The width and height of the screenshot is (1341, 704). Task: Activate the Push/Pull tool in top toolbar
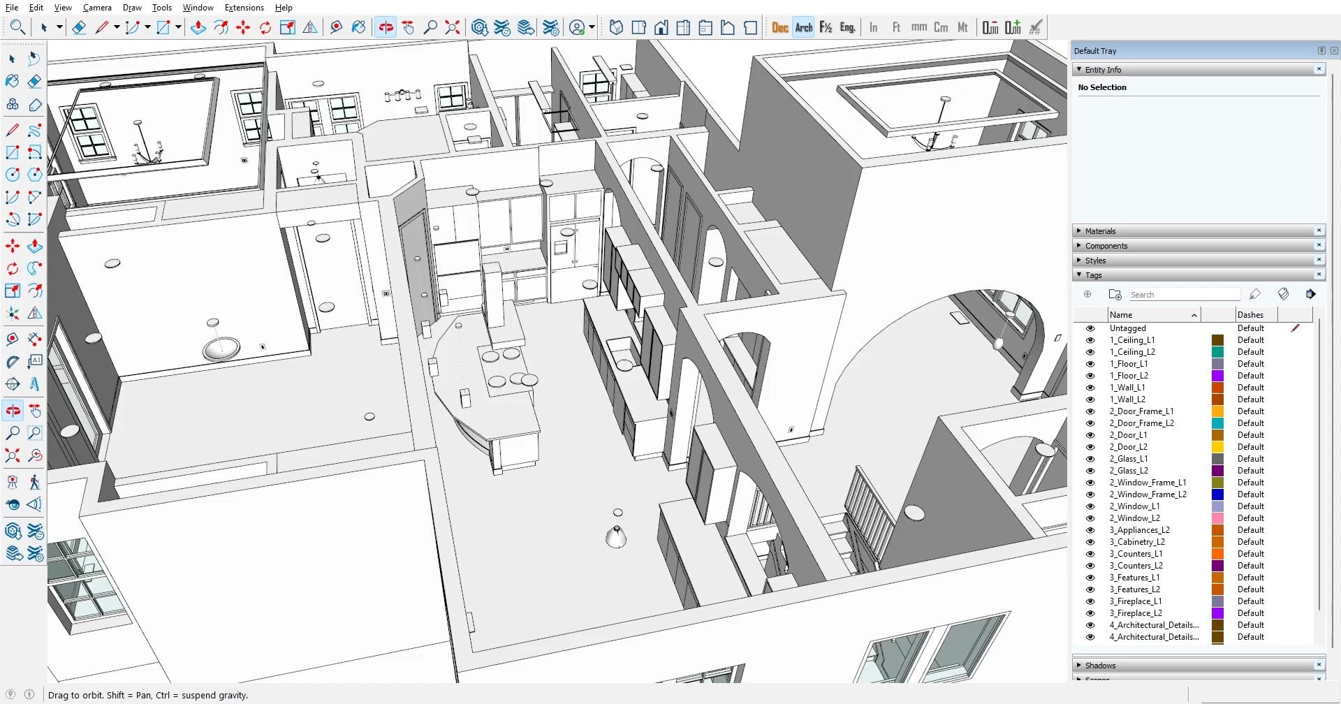(198, 27)
